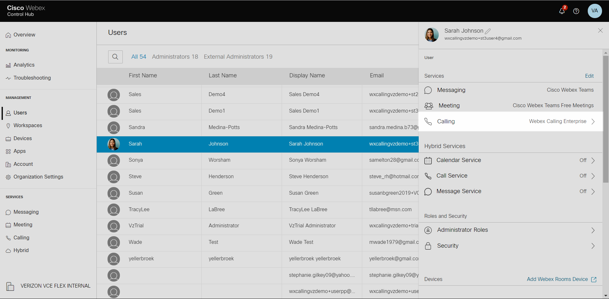The height and width of the screenshot is (299, 609).
Task: Select the External Administrators 19 tab
Action: 238,57
